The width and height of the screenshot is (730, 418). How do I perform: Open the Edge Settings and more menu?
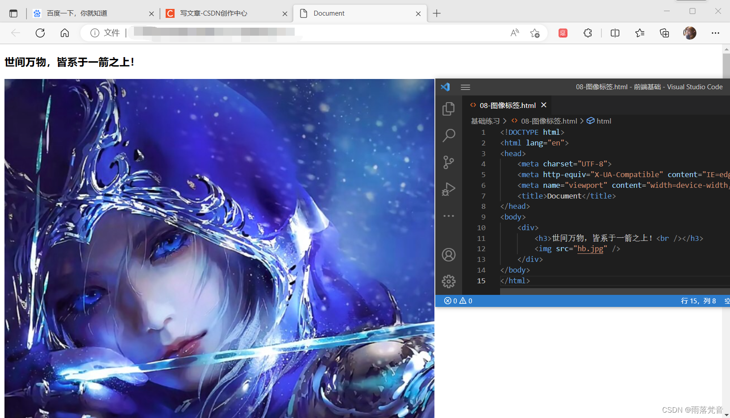pyautogui.click(x=715, y=33)
